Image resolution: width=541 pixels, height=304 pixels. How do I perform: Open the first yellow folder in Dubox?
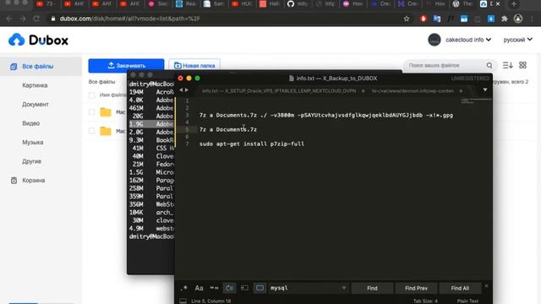point(106,112)
